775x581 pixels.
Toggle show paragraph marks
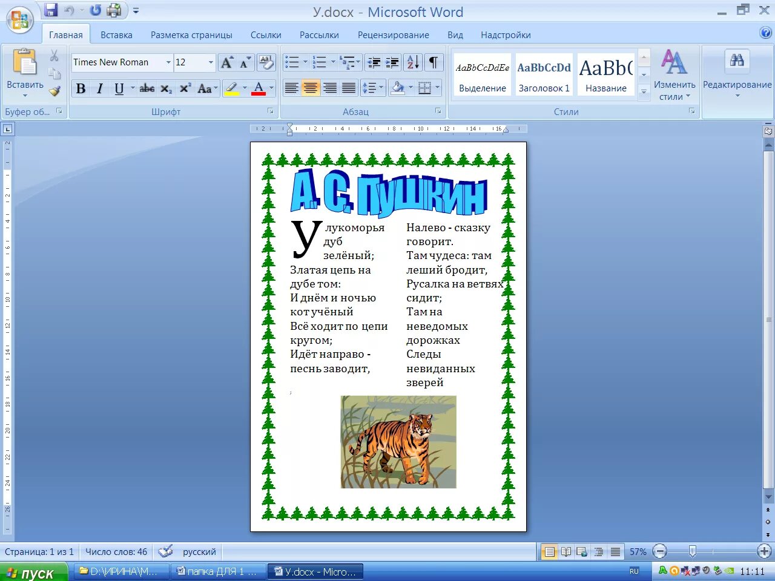pyautogui.click(x=434, y=62)
